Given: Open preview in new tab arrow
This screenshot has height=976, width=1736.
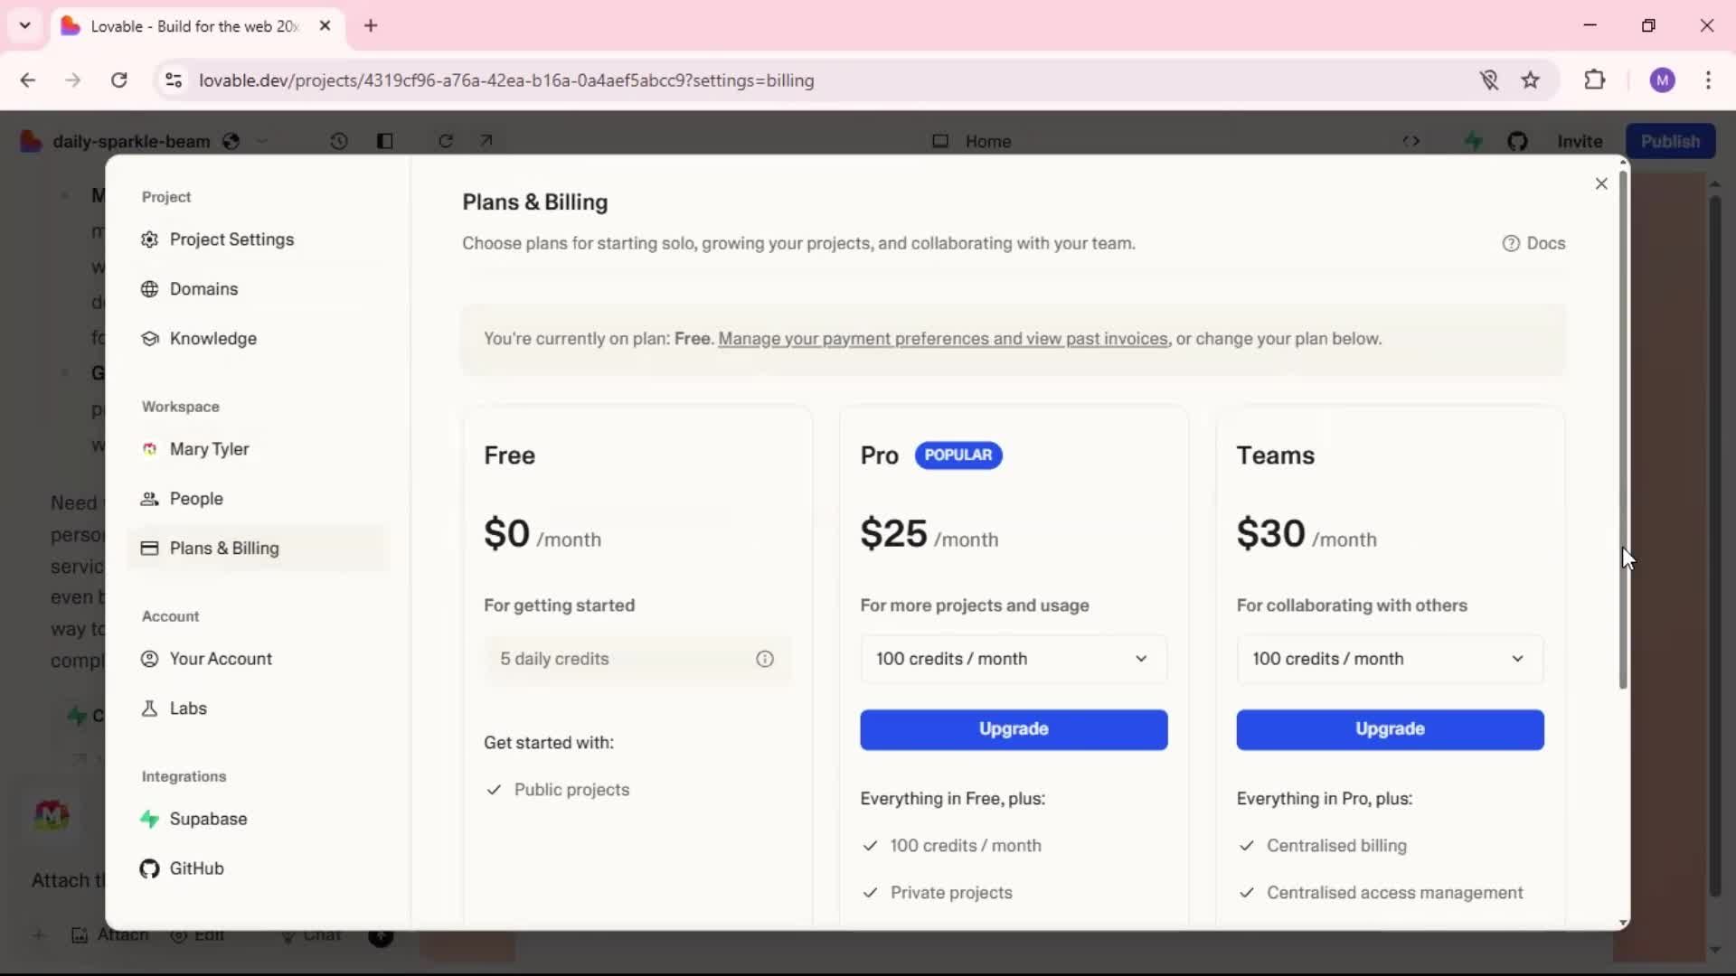Looking at the screenshot, I should tap(486, 140).
